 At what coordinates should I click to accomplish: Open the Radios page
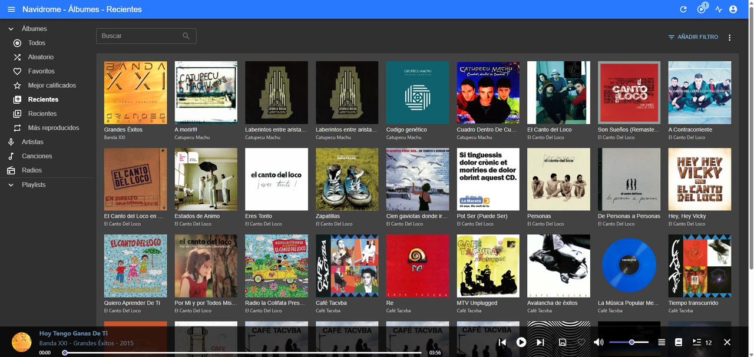tap(47, 170)
